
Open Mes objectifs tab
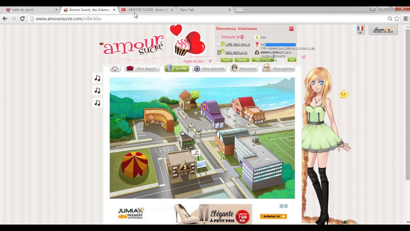209,68
